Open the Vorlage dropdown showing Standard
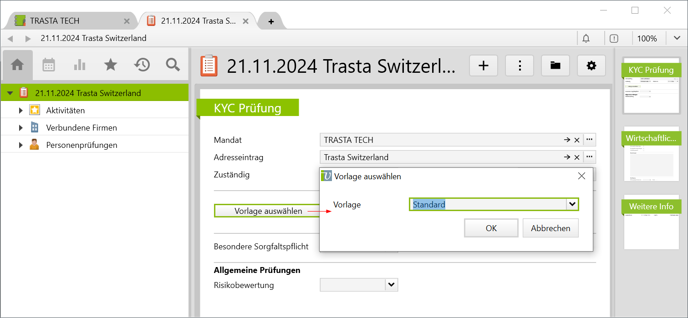688x318 pixels. [x=572, y=205]
